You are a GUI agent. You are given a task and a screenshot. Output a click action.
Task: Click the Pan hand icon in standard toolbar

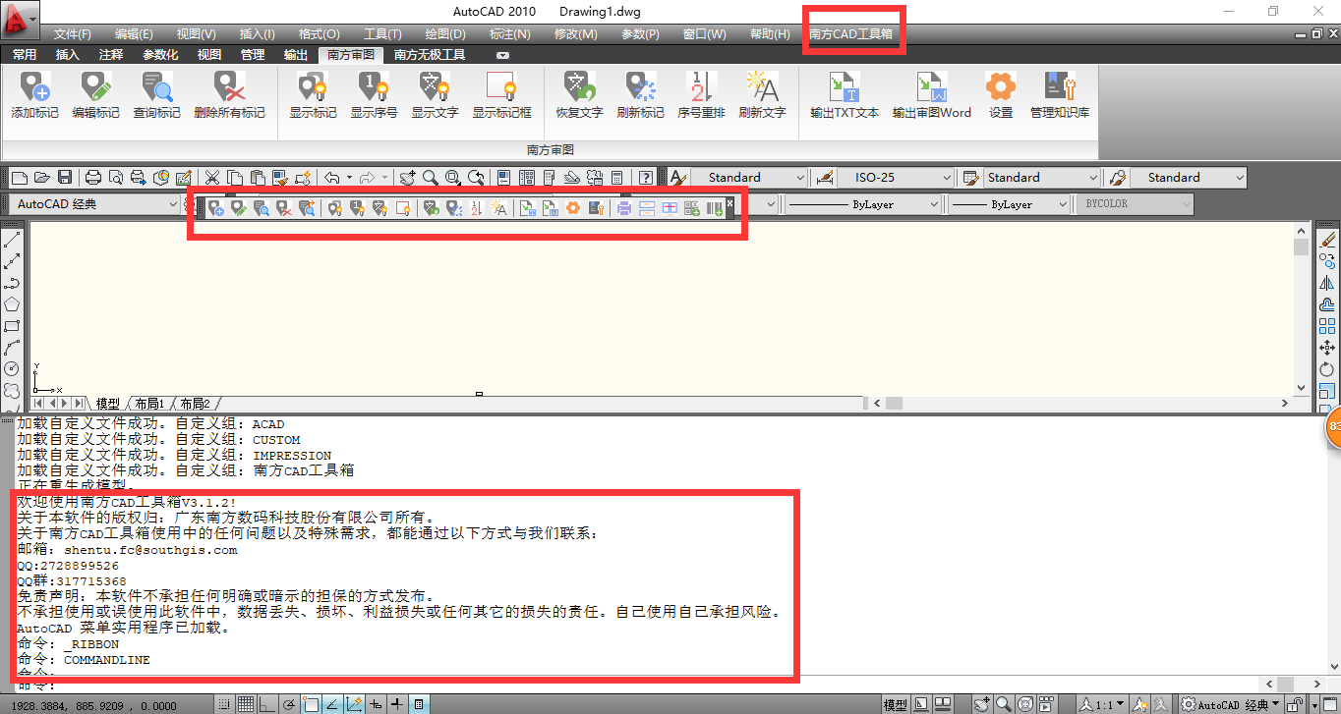point(407,177)
